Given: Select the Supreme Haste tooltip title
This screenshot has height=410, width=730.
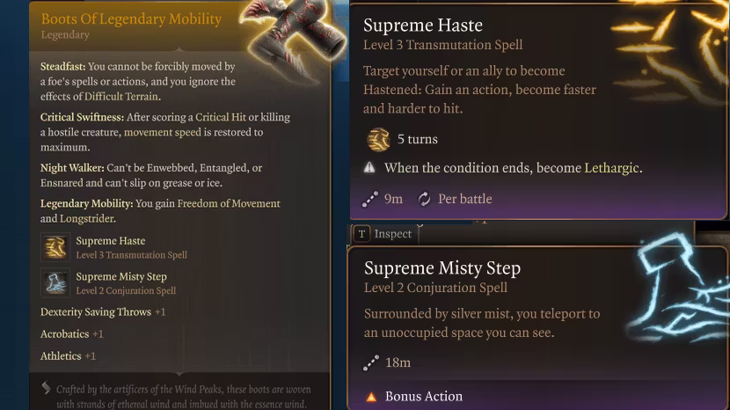Looking at the screenshot, I should tap(422, 26).
